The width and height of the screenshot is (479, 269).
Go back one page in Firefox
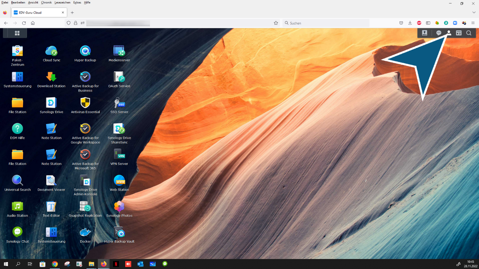point(6,23)
